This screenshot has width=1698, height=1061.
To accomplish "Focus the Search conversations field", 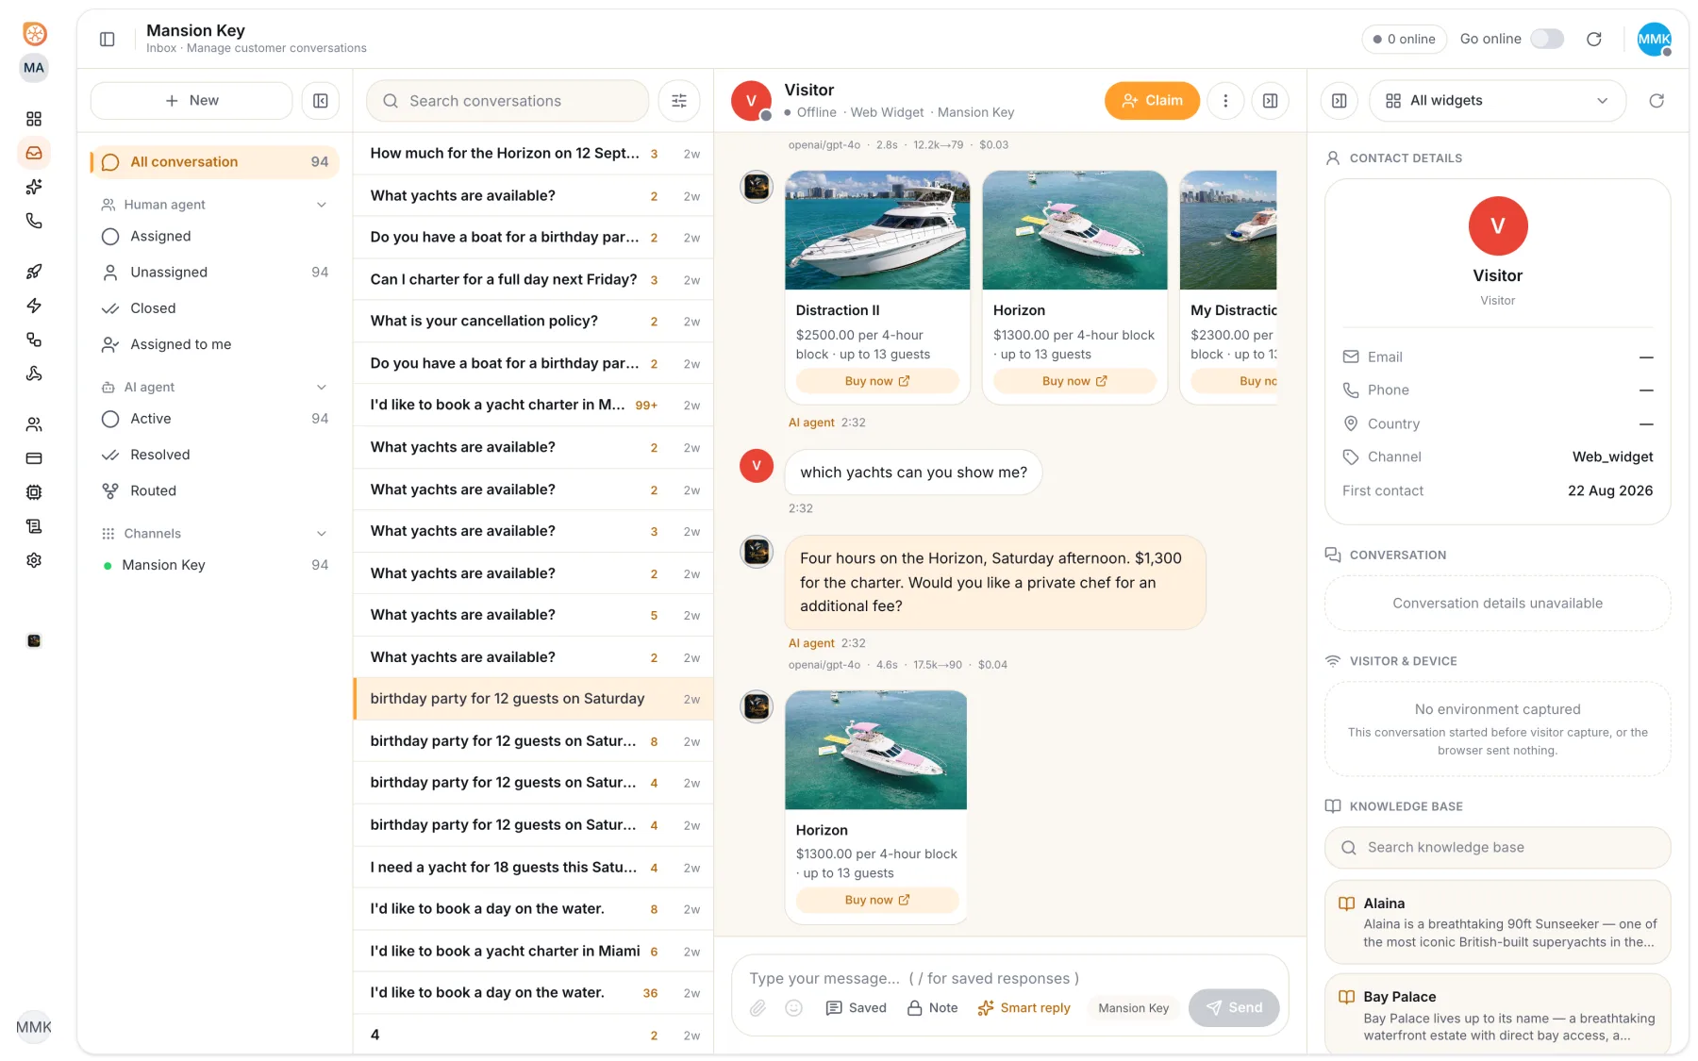I will pyautogui.click(x=508, y=101).
